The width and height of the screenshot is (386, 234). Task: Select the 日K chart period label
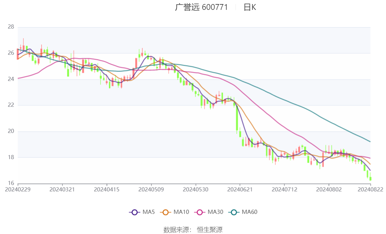click(250, 7)
